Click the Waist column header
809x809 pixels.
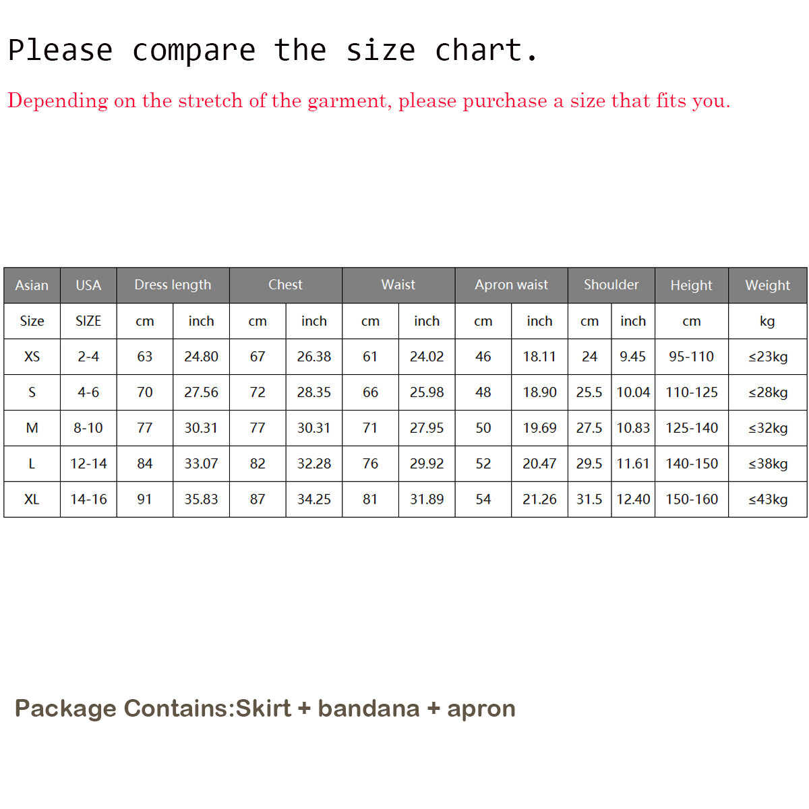point(398,285)
